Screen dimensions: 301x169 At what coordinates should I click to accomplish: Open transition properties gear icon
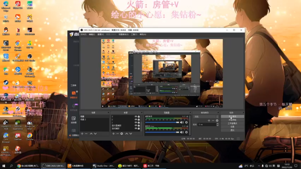click(x=217, y=121)
